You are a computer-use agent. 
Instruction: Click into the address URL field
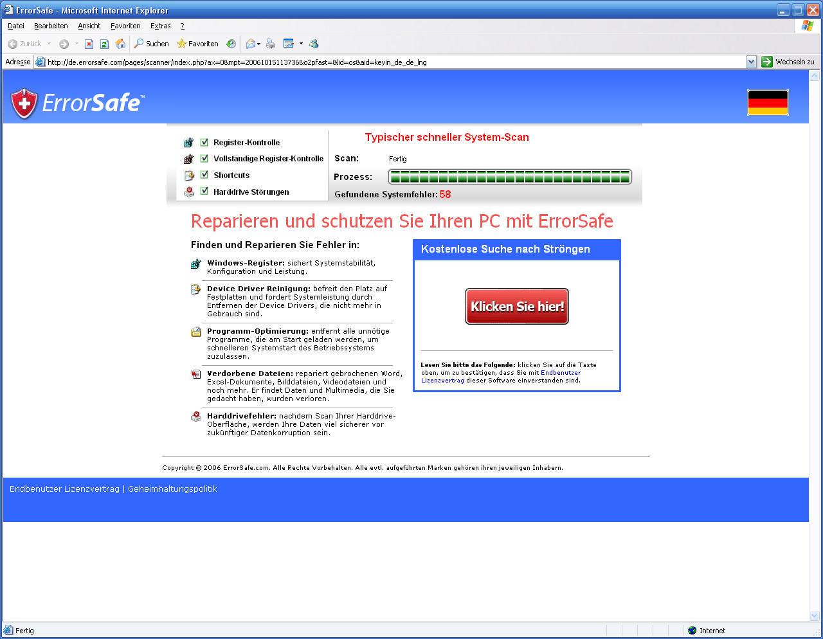click(386, 62)
